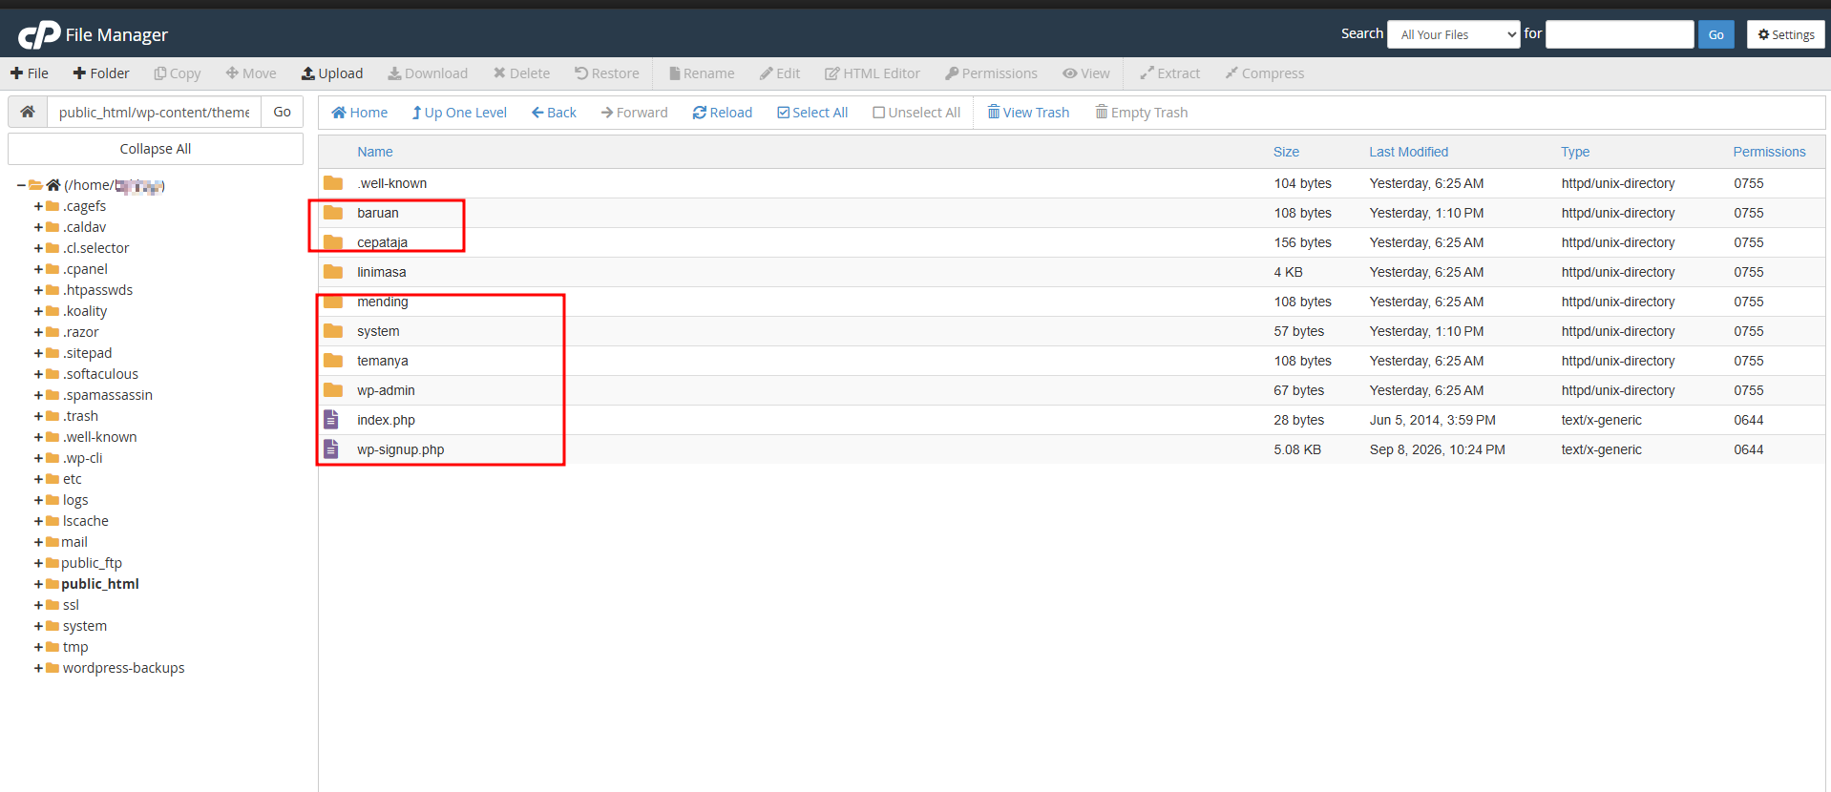Expand the .cagefs tree folder
1831x792 pixels.
coord(39,206)
